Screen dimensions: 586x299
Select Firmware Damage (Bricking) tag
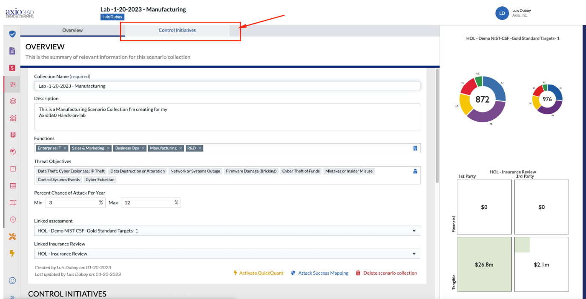point(251,171)
